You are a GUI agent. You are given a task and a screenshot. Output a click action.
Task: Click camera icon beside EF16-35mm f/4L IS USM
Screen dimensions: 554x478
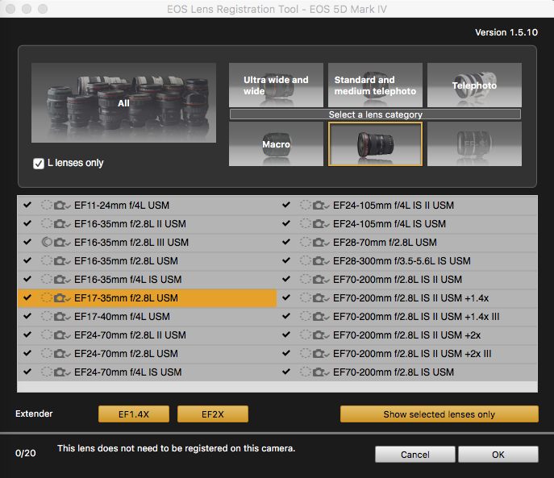click(62, 280)
